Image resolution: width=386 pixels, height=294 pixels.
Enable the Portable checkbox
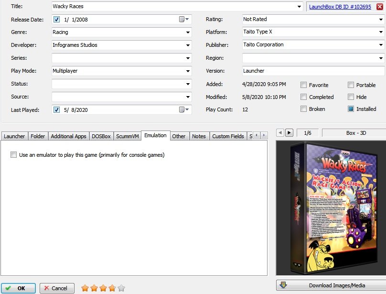tap(351, 85)
